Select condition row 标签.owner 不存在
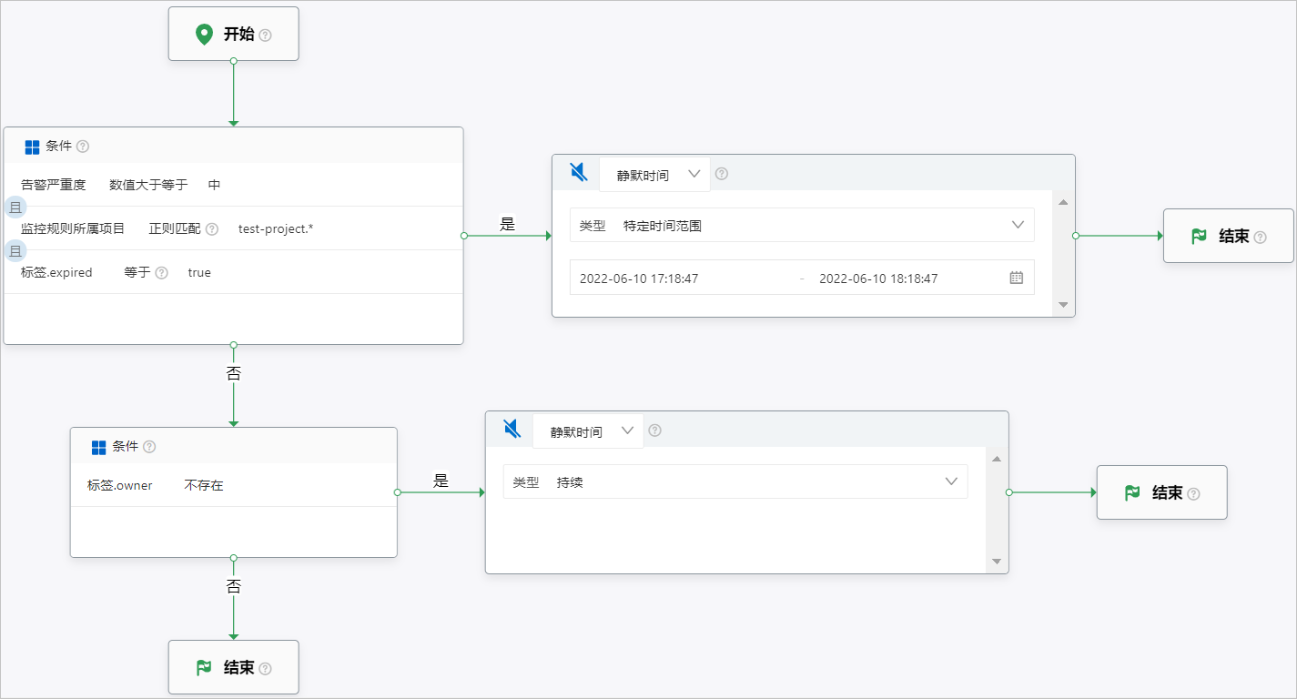 234,485
